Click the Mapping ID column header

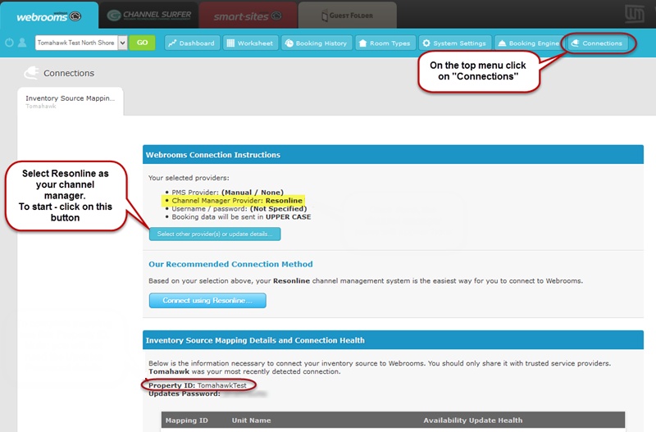tap(187, 421)
